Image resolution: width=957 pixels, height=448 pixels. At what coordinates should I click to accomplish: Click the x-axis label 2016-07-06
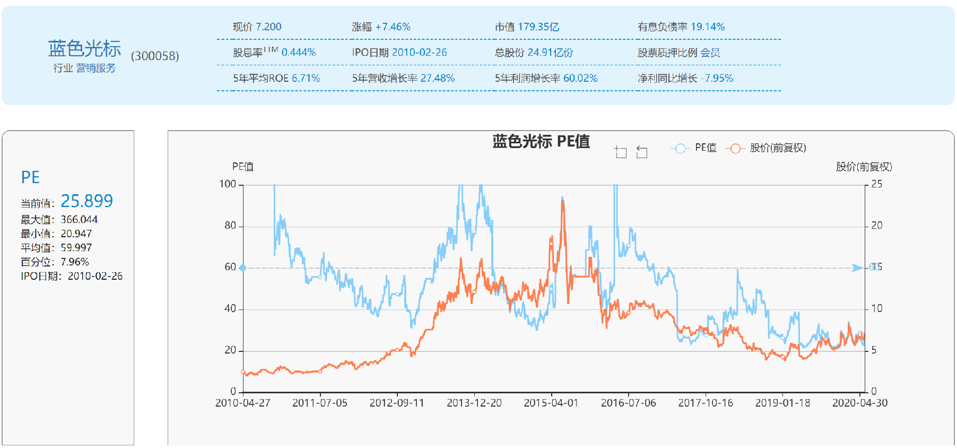click(x=629, y=403)
